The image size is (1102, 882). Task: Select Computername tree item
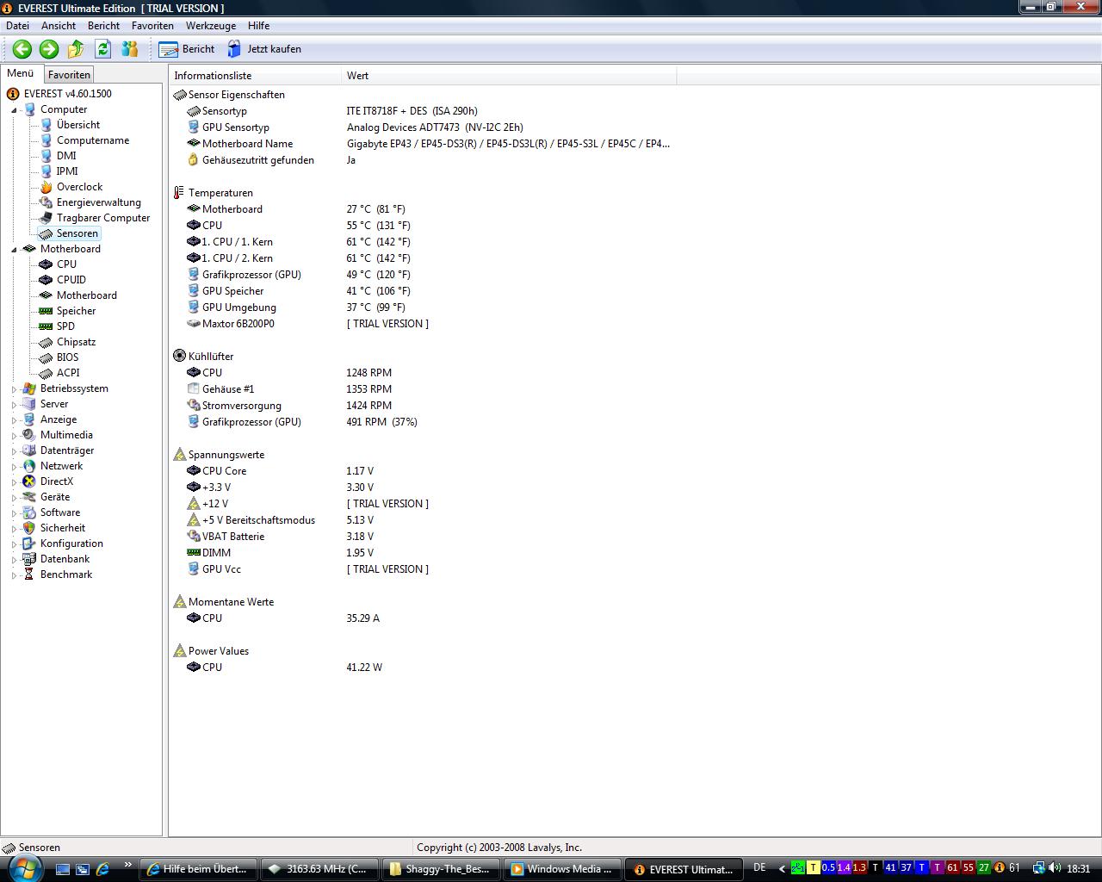93,140
